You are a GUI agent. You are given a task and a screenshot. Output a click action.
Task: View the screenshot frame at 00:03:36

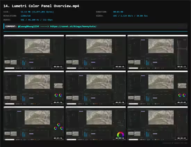coord(34,123)
